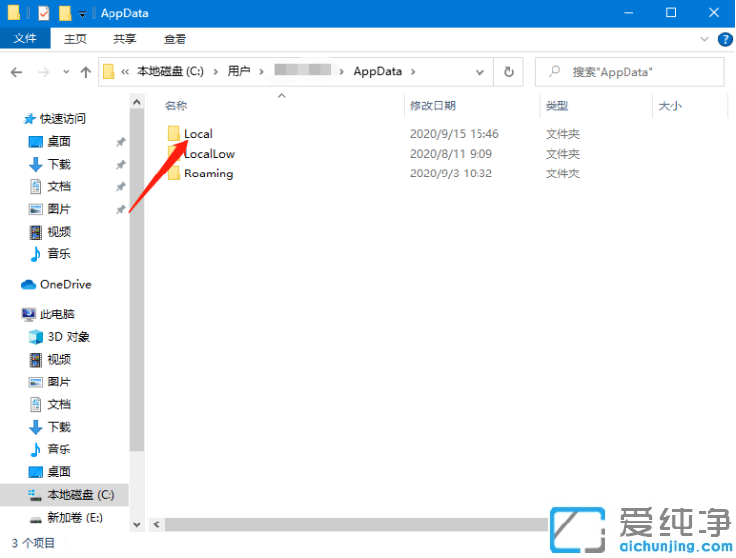Viewport: 736px width, 558px height.
Task: Select 本地磁盘 (C:) in the navigation pane
Action: (81, 495)
